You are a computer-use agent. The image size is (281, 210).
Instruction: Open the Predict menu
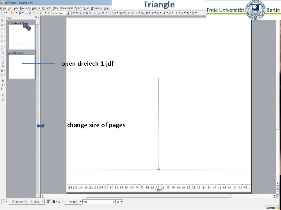(78, 8)
